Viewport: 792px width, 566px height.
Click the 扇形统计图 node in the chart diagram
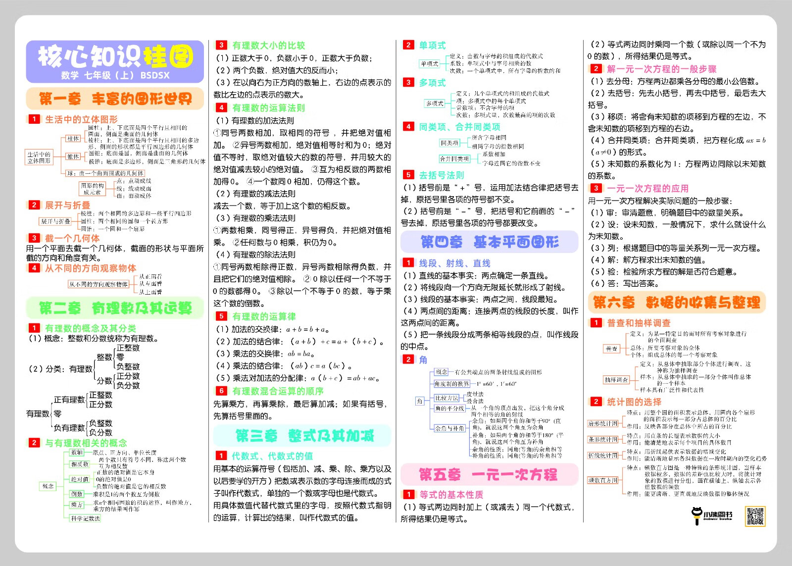tap(603, 423)
